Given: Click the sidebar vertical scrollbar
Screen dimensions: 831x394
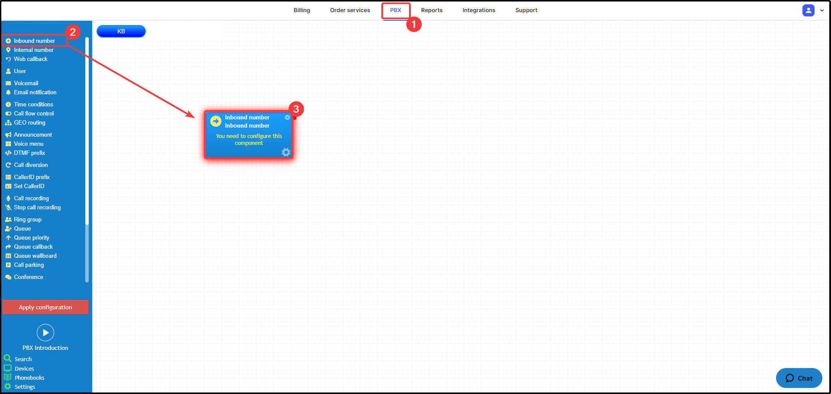Looking at the screenshot, I should [x=87, y=130].
